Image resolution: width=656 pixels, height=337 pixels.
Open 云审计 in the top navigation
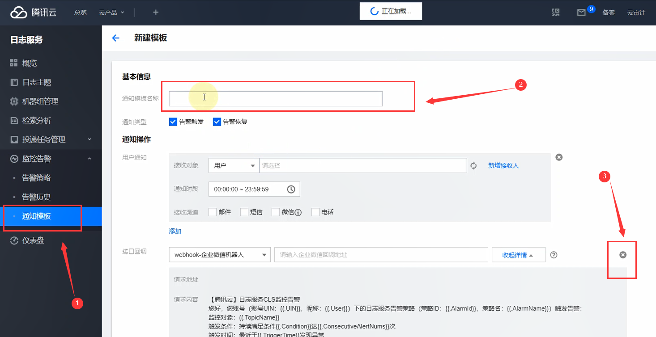tap(636, 13)
